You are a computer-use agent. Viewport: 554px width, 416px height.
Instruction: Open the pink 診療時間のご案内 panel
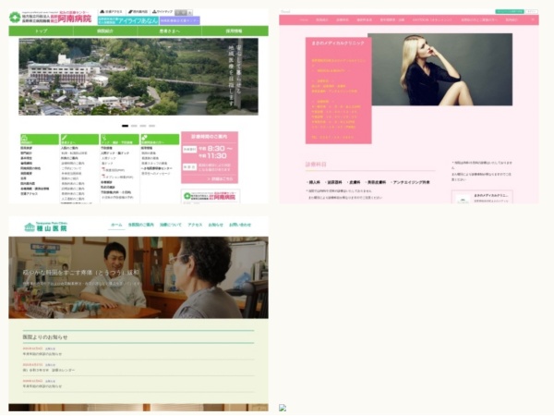pyautogui.click(x=210, y=156)
